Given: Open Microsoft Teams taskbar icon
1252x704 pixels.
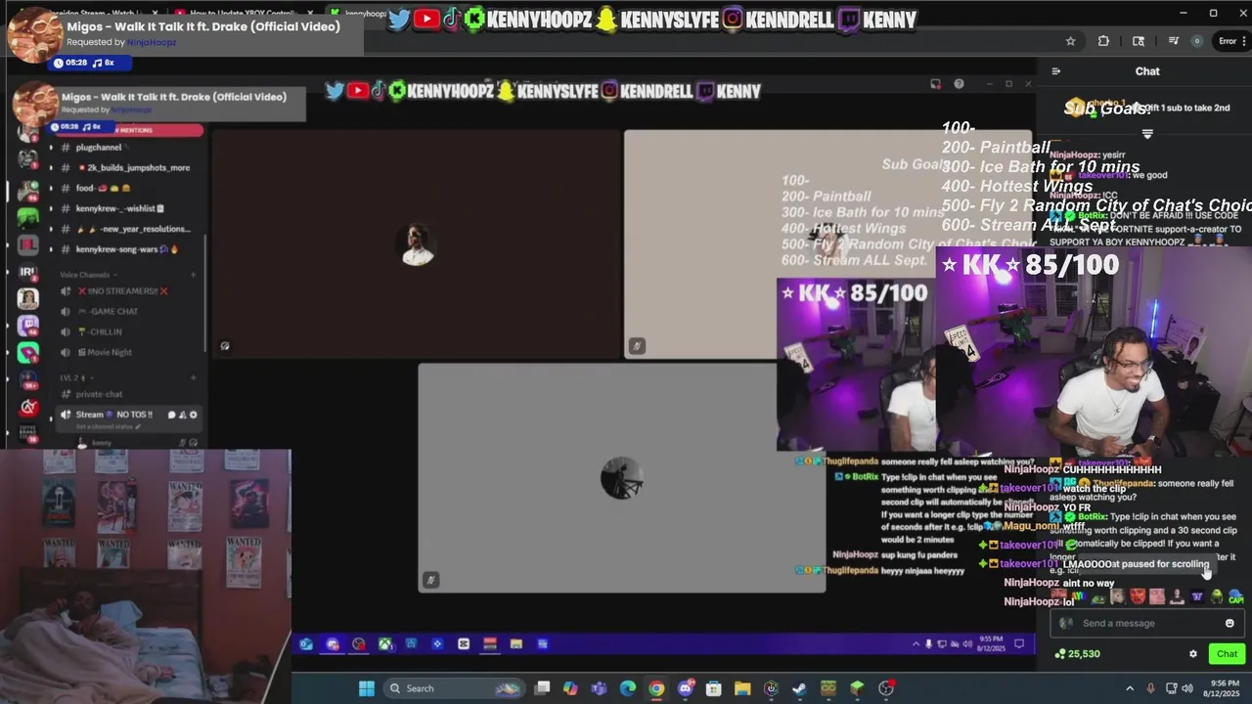Looking at the screenshot, I should [599, 688].
